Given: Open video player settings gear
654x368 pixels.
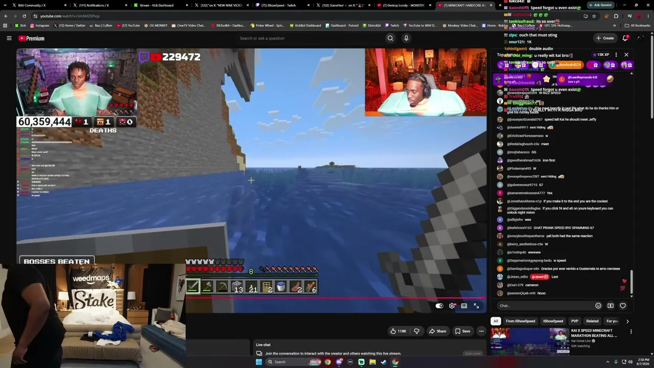Looking at the screenshot, I should click(x=452, y=306).
